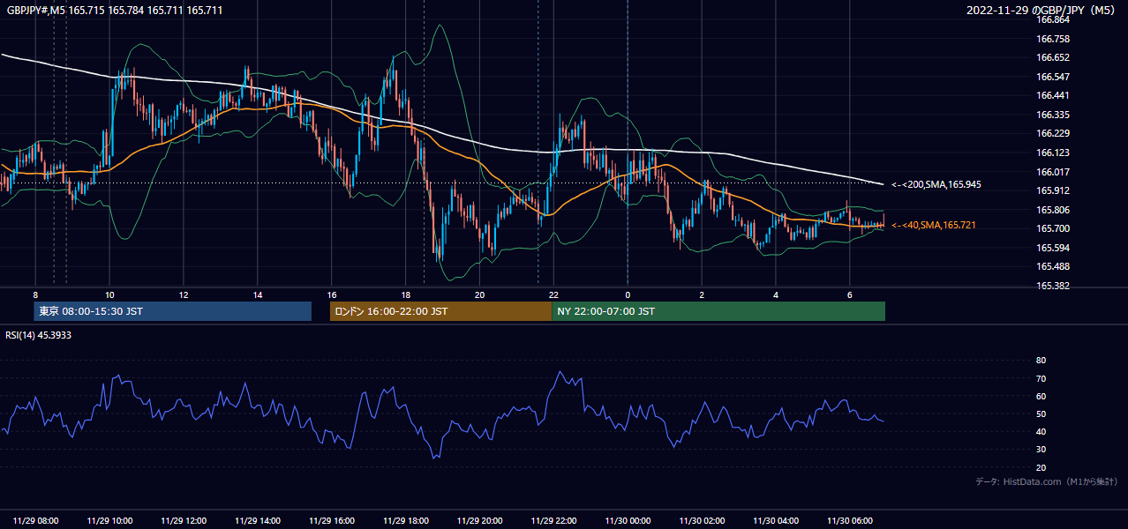Click price axis value 166.123
Viewport: 1128px width, 529px height.
tap(1053, 153)
